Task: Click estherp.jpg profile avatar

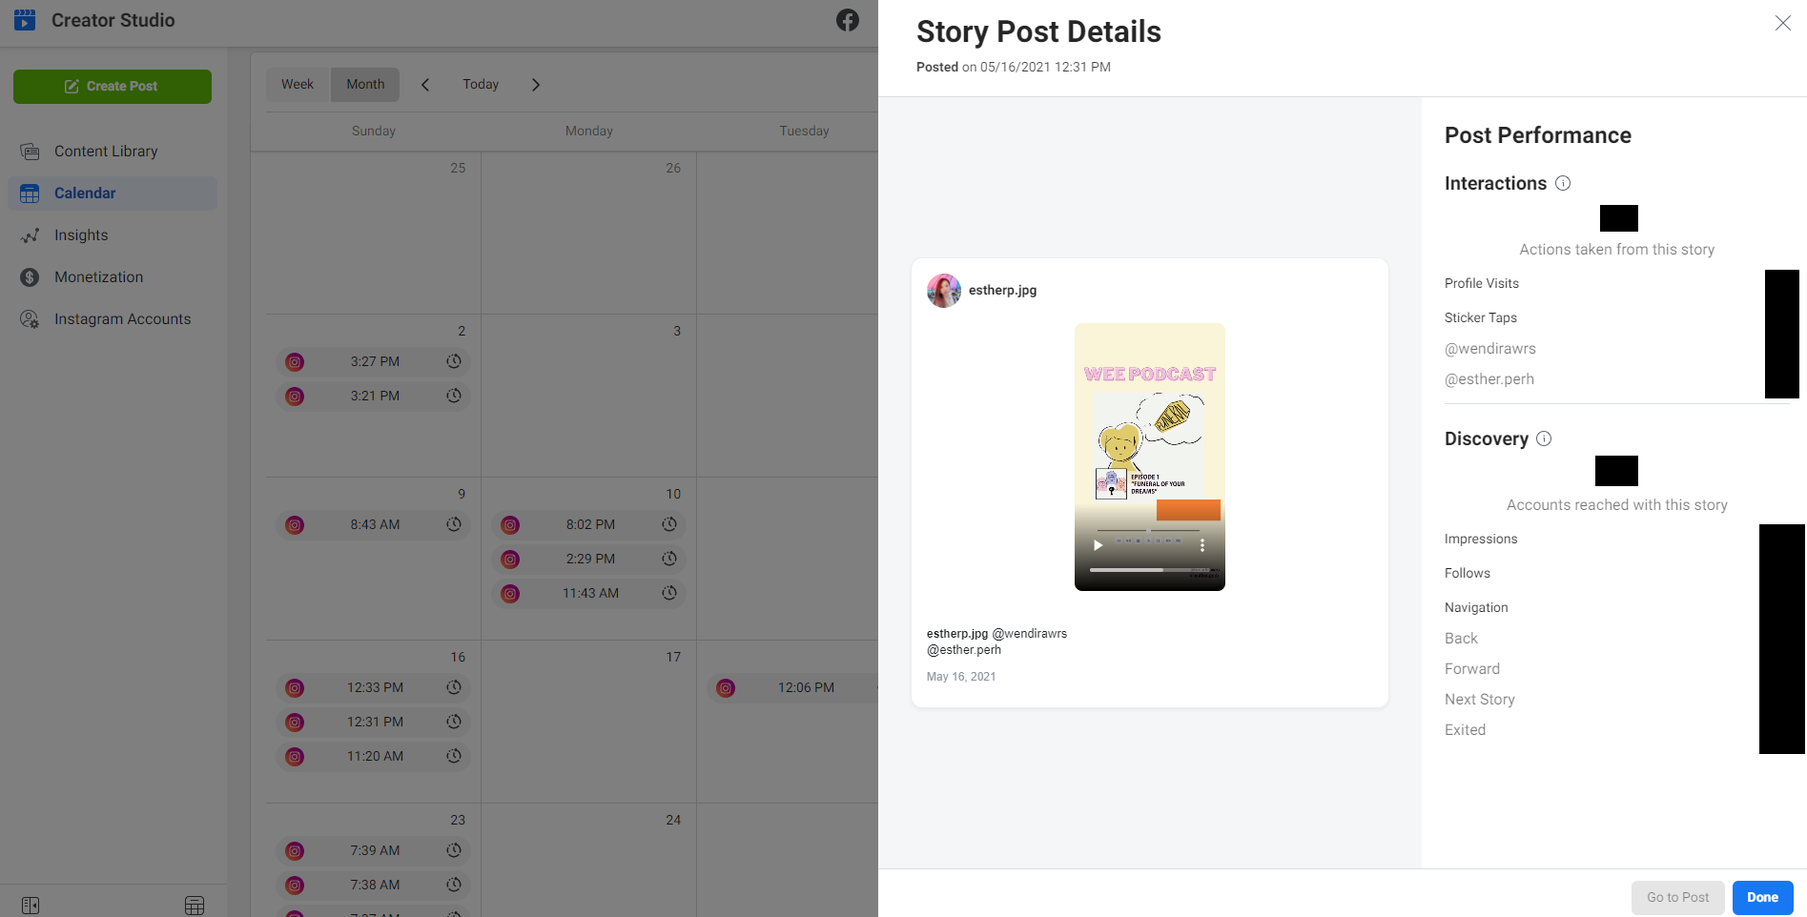Action: tap(944, 291)
